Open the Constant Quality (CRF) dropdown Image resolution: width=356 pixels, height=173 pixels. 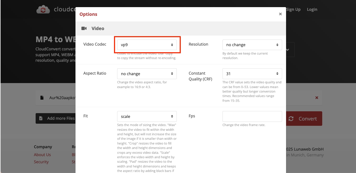point(252,74)
